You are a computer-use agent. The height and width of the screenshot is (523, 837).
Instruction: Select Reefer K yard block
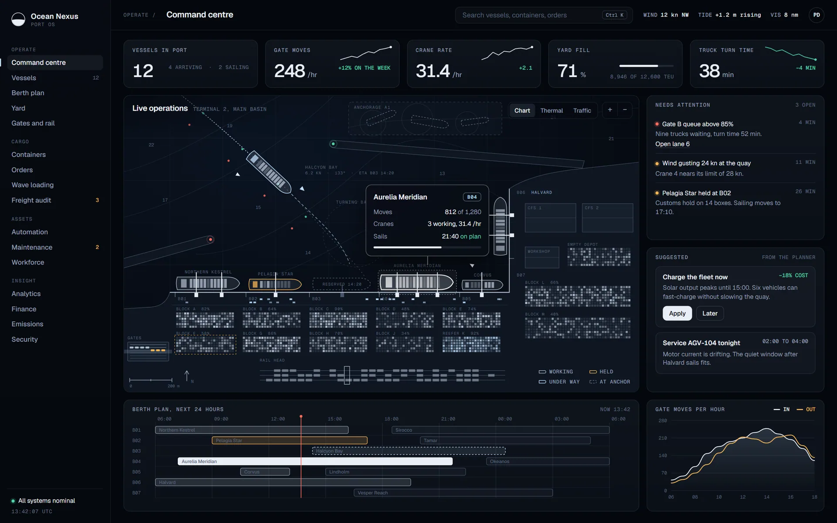pyautogui.click(x=471, y=344)
